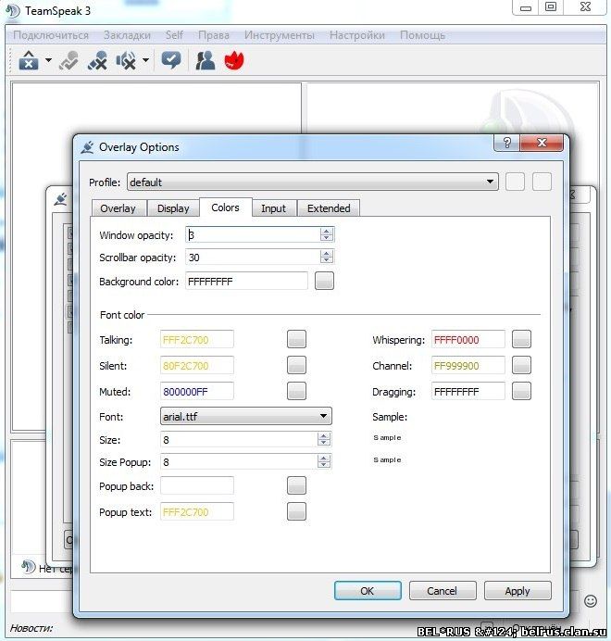Screen dimensions: 611x641
Task: Open the mute speakers dropdown arrow
Action: tap(145, 60)
